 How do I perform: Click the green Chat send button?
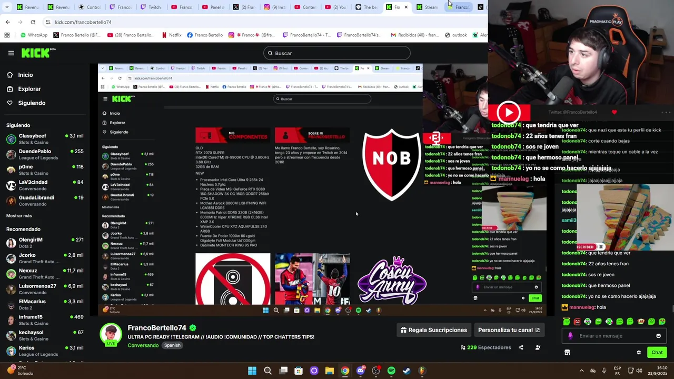(x=657, y=353)
